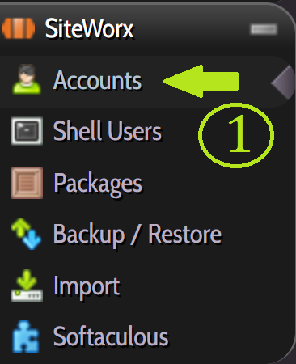The image size is (296, 364).
Task: Expand the Accounts submenu arrow
Action: click(x=282, y=82)
